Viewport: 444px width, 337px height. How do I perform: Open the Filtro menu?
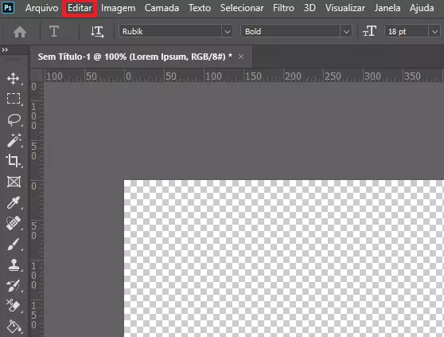283,8
